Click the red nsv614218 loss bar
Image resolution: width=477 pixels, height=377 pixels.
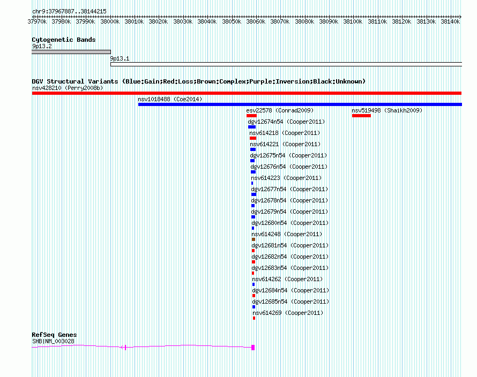[253, 138]
